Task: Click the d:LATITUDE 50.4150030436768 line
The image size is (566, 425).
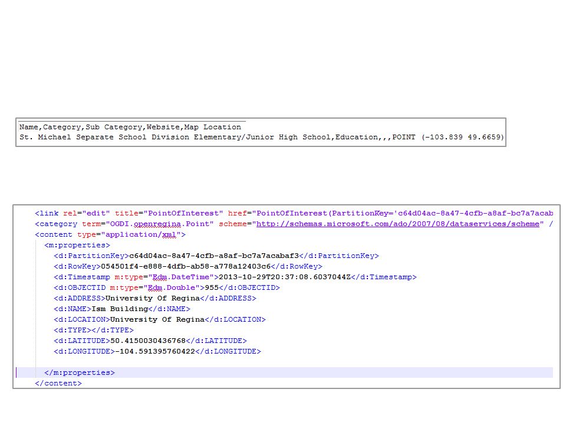Action: pyautogui.click(x=150, y=341)
